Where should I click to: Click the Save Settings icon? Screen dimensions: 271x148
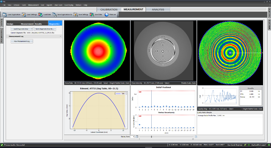click(76, 14)
